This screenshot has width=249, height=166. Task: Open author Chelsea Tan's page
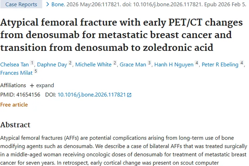[14, 64]
